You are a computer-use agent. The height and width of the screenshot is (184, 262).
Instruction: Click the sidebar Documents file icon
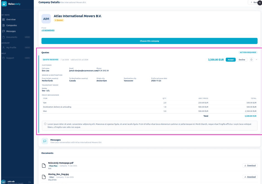point(3,37)
